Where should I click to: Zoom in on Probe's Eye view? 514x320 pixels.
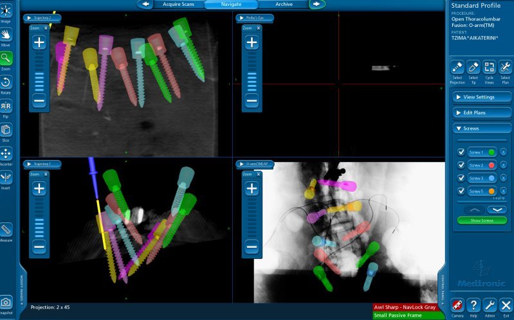point(252,42)
